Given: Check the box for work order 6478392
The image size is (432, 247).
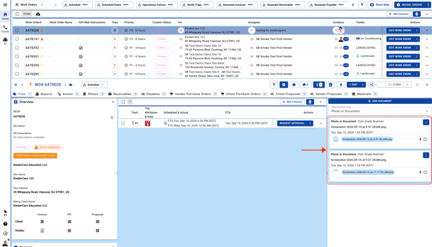Looking at the screenshot, I should pos(17,48).
